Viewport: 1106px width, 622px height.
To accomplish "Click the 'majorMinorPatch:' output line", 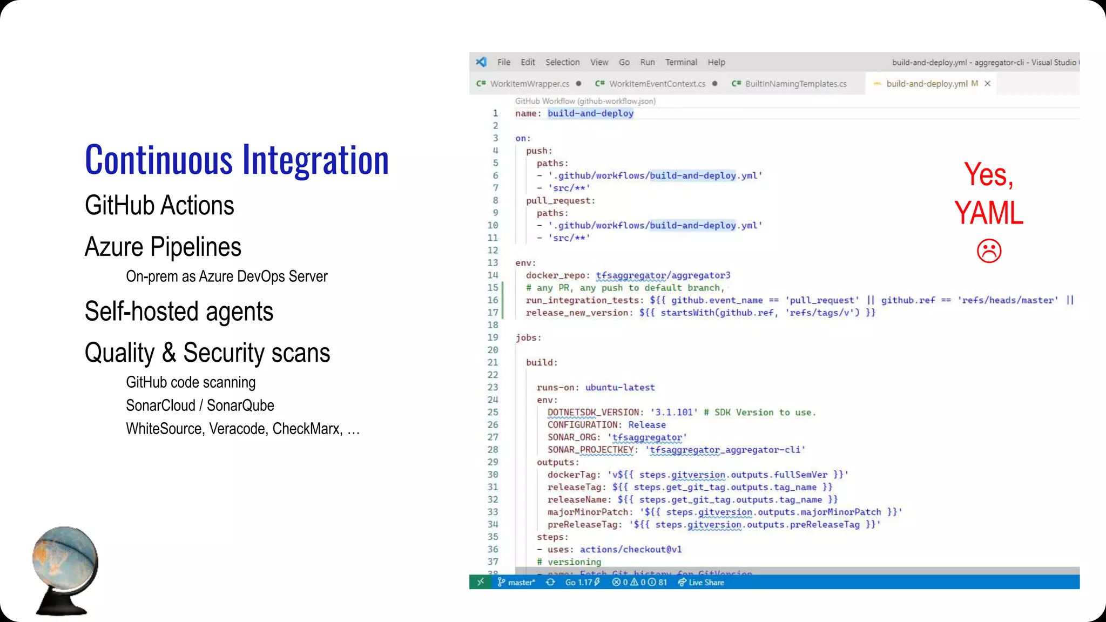I will pyautogui.click(x=725, y=512).
